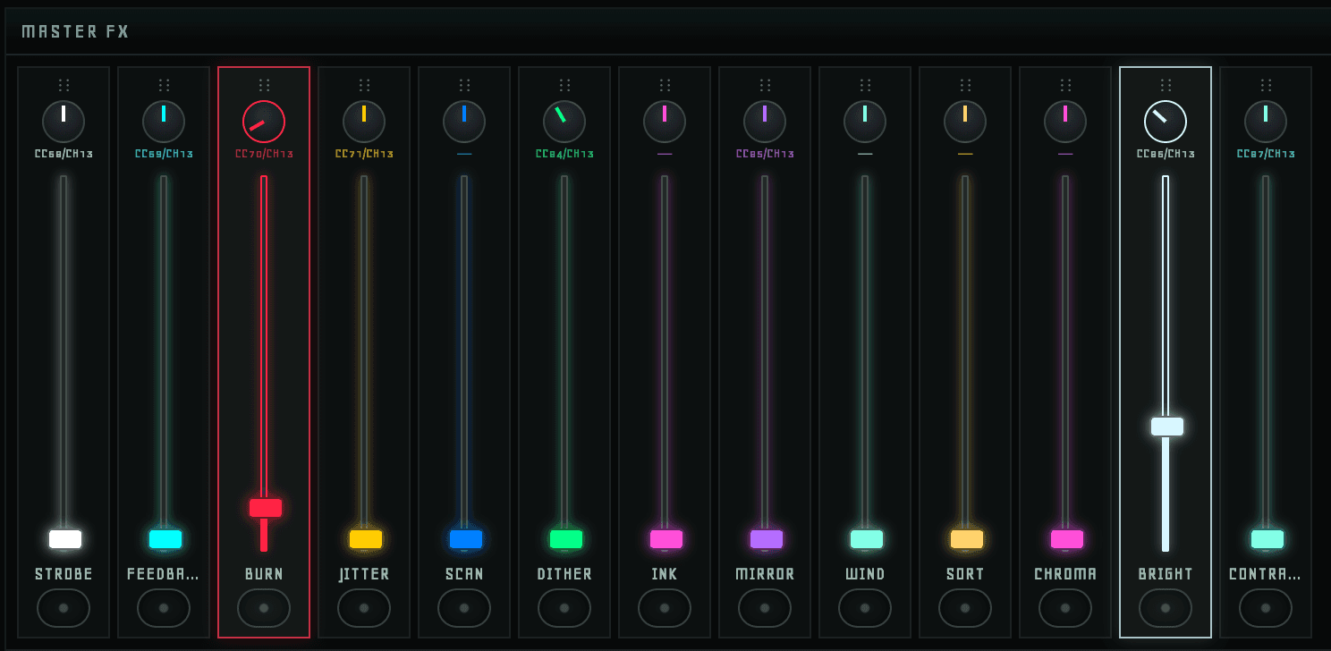
Task: Click the red CC70/CH13 mapping label
Action: pyautogui.click(x=264, y=154)
